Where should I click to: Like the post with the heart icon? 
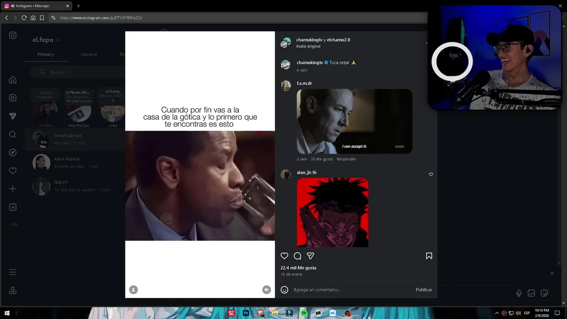(x=284, y=256)
